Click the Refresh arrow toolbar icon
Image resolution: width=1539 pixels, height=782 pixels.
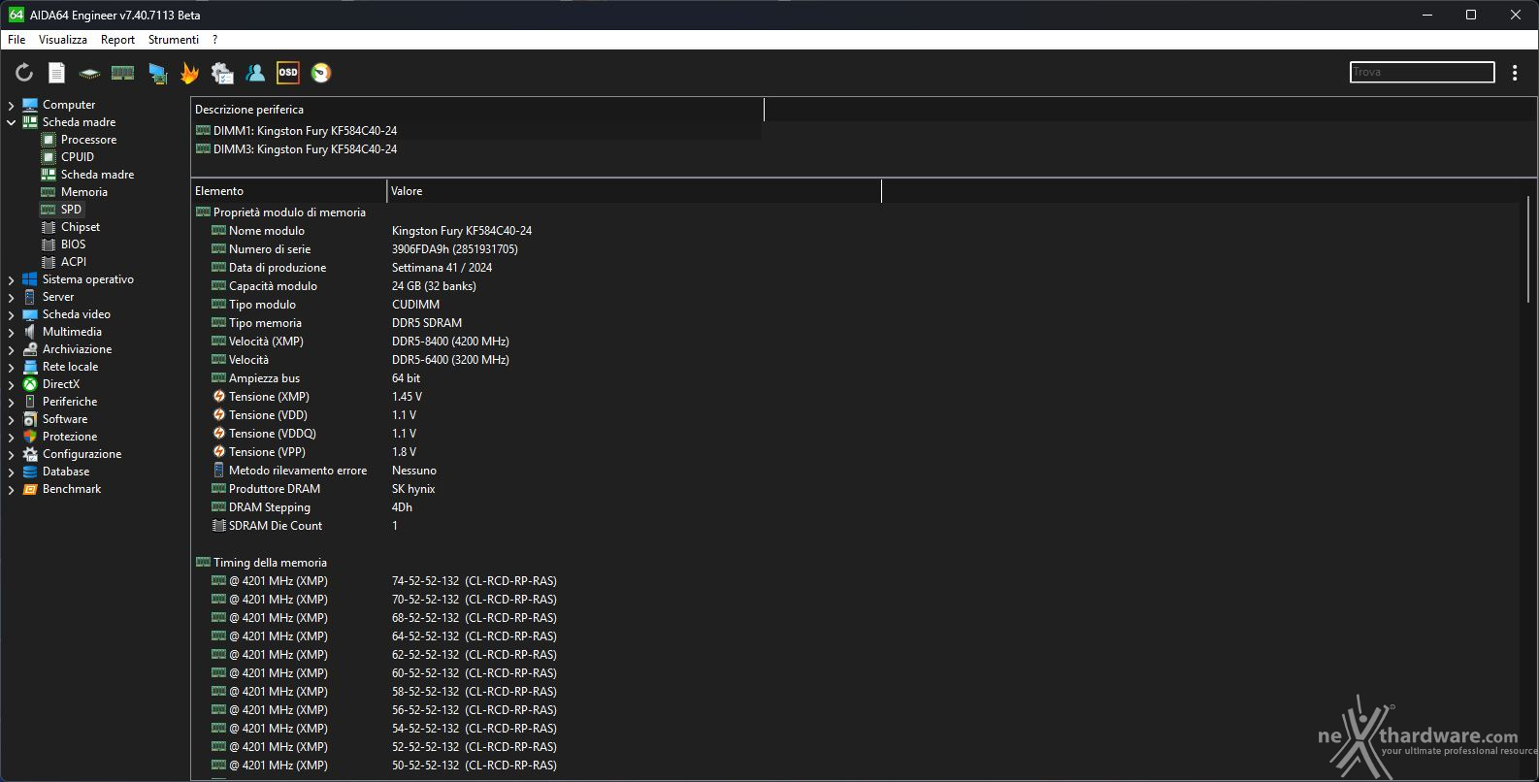[24, 73]
